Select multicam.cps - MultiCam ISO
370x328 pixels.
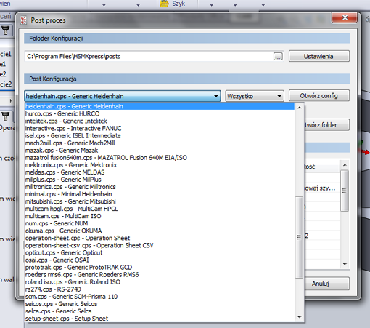click(x=160, y=216)
